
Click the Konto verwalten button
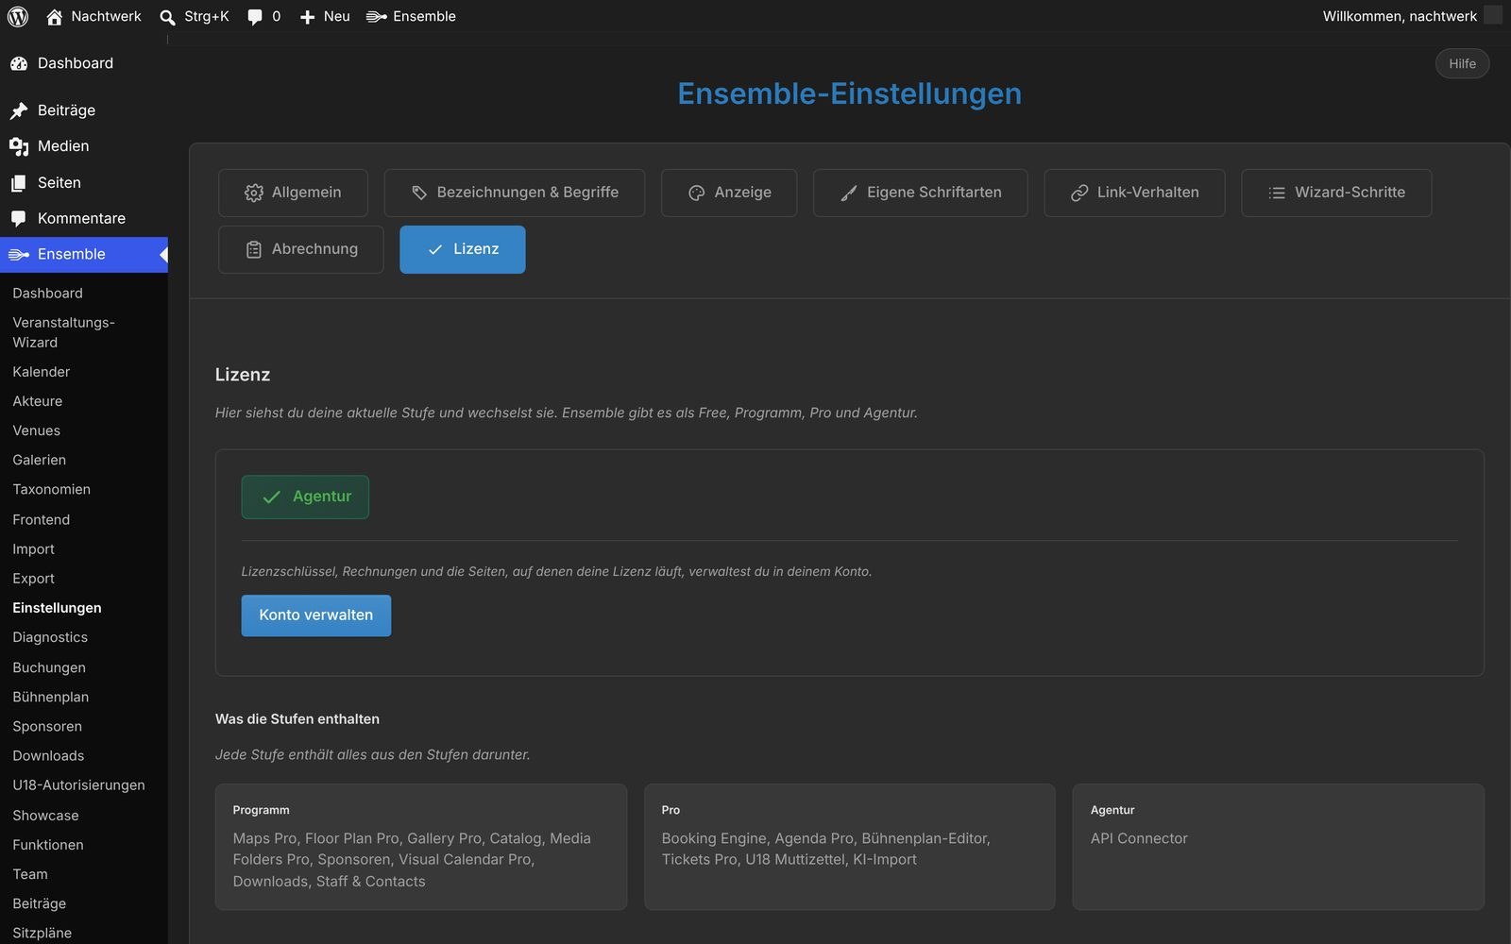pyautogui.click(x=316, y=615)
